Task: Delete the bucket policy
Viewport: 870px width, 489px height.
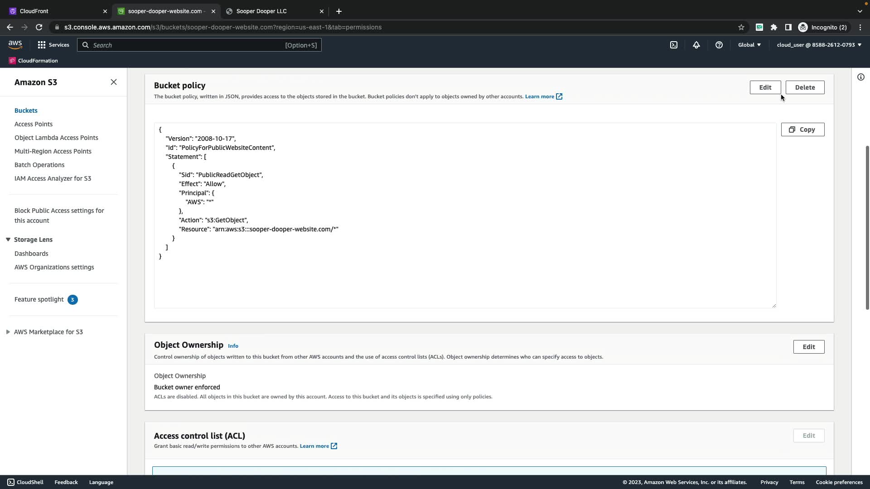Action: (805, 87)
